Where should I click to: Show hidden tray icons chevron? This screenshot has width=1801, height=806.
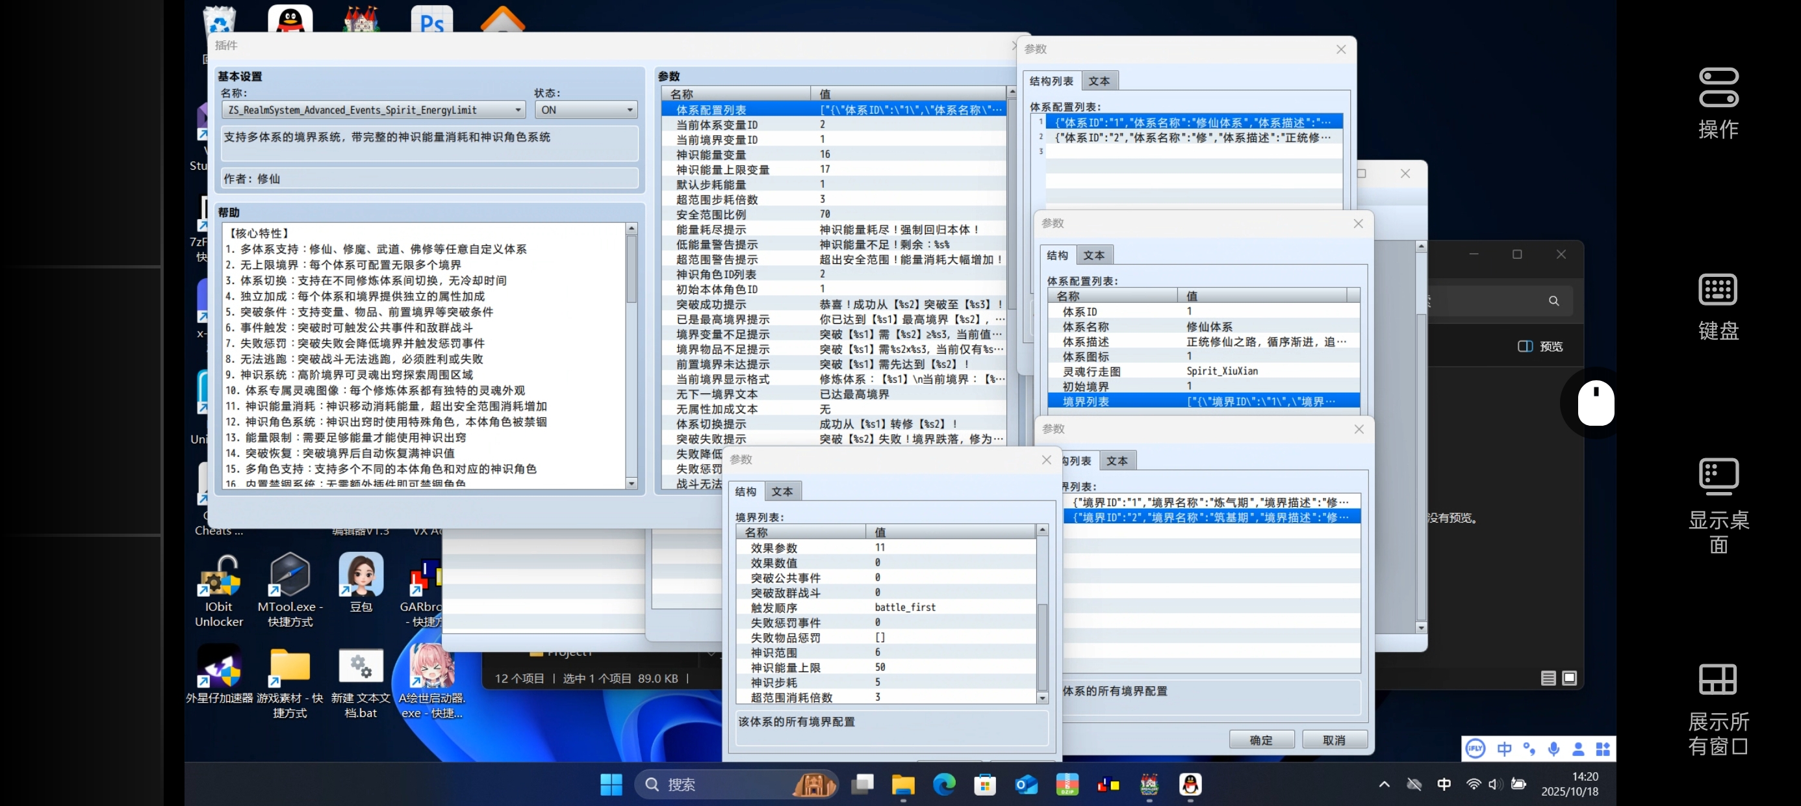[1384, 785]
